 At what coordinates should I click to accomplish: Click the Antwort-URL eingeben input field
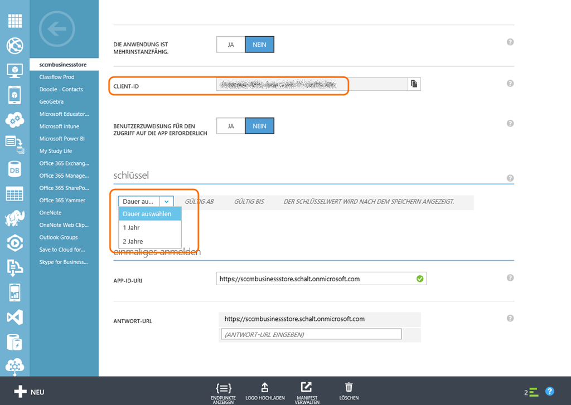311,334
